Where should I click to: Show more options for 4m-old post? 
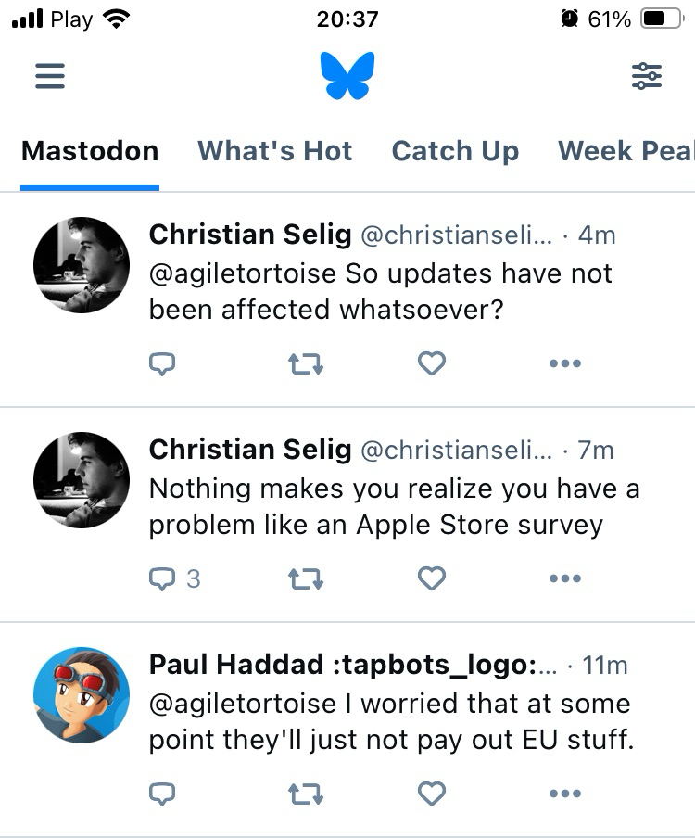[x=564, y=364]
